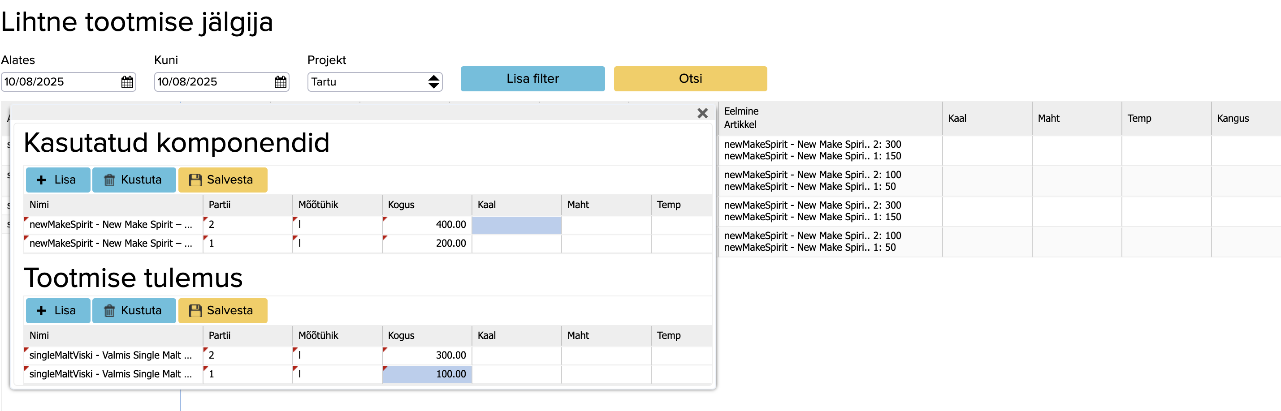Delete row with Kustuta under Tootmise tulemus
The image size is (1281, 411).
(134, 311)
